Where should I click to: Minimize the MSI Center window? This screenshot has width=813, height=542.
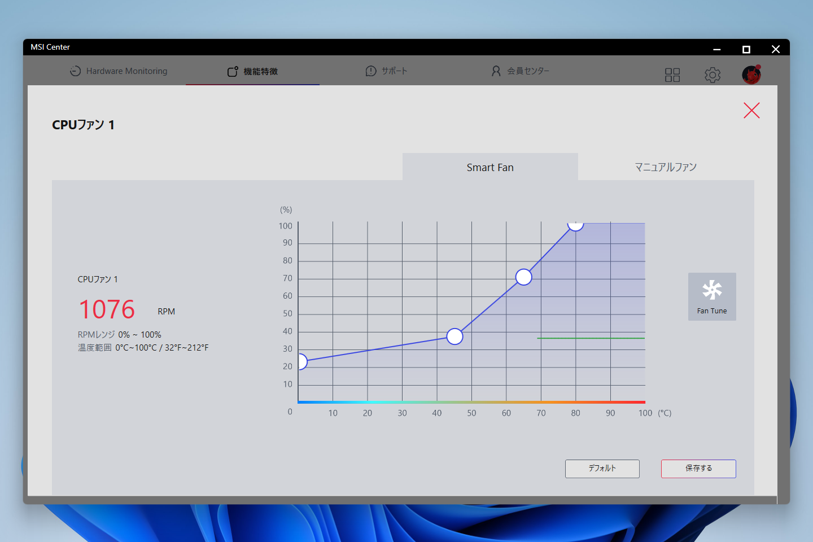717,49
